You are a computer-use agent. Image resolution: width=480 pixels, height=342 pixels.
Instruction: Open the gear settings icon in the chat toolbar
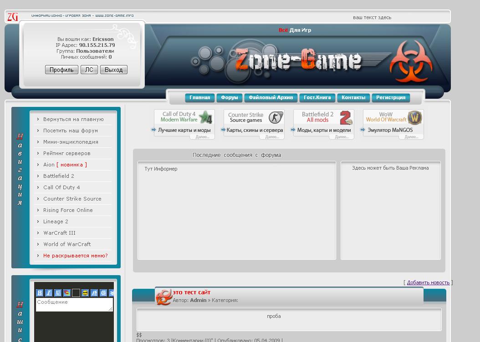pyautogui.click(x=103, y=293)
